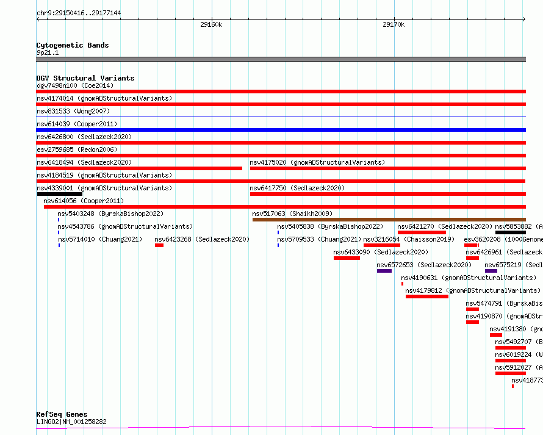Click the 9p21.1 cytogenetic band label
Image resolution: width=543 pixels, height=435 pixels.
pos(48,52)
